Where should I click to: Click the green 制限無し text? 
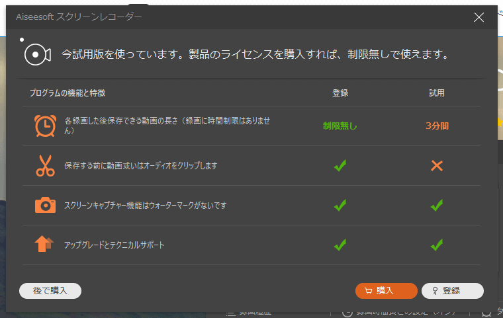[340, 126]
